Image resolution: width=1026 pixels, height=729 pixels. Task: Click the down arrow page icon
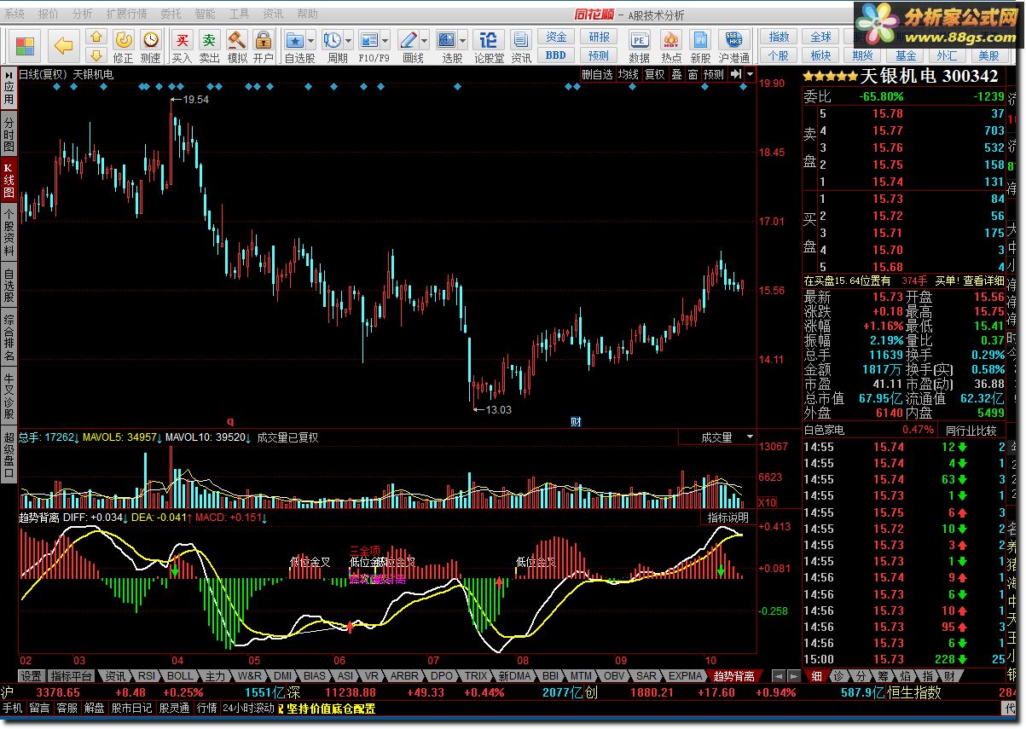tap(96, 55)
